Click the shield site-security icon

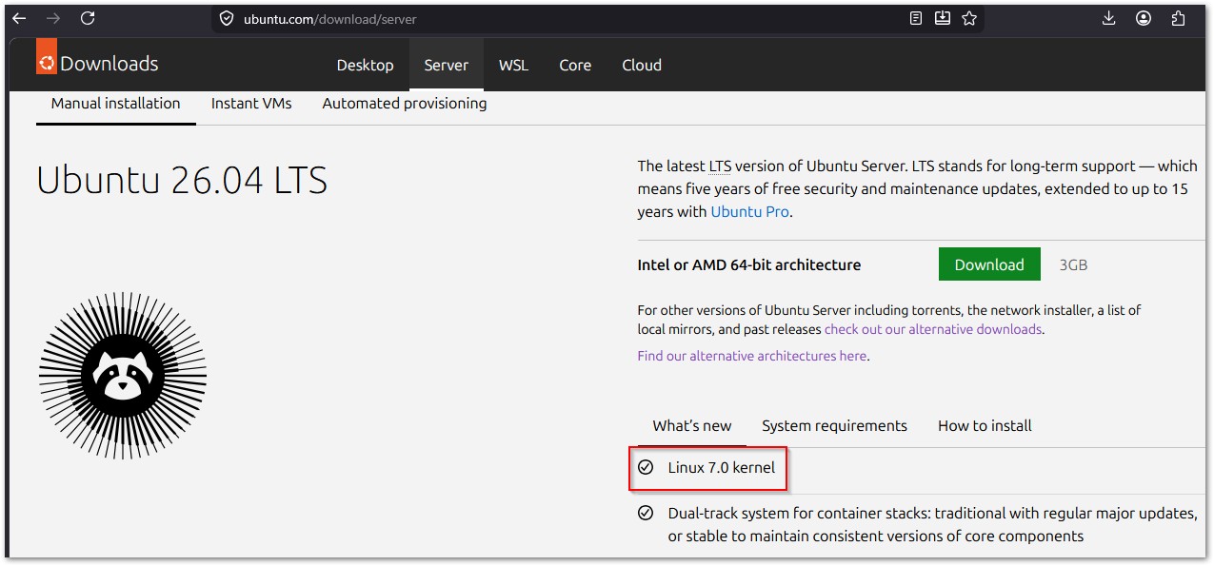227,18
